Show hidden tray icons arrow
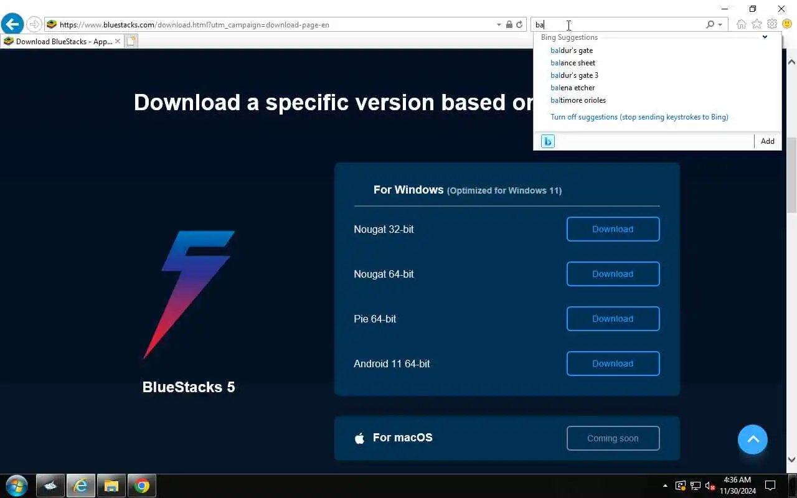The height and width of the screenshot is (498, 797). click(665, 486)
